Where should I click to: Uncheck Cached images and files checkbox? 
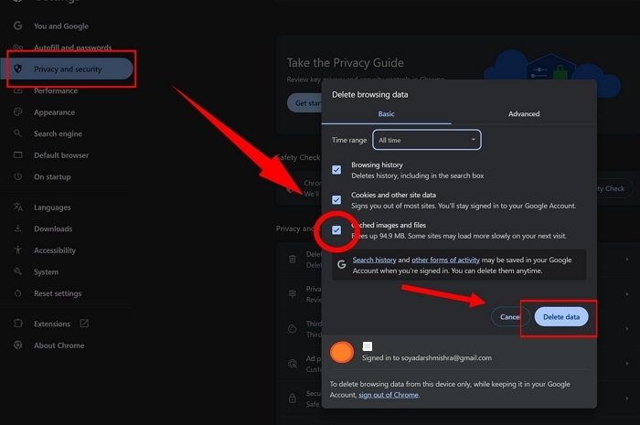click(x=336, y=230)
